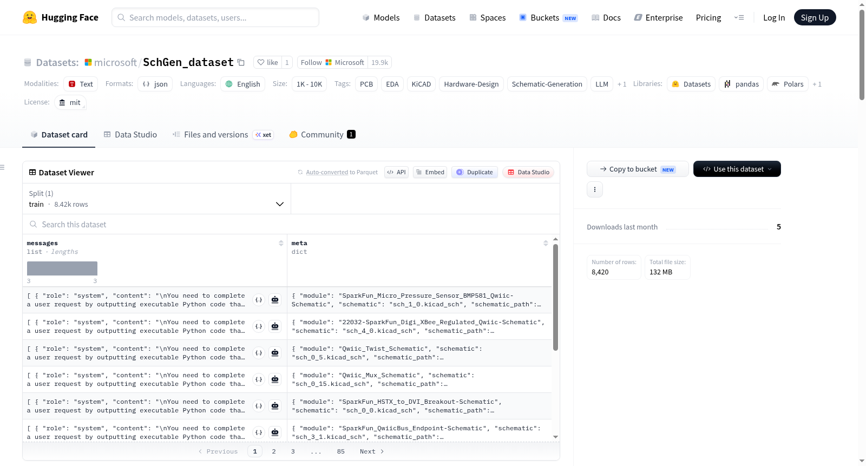Follow the Microsoft organization
Screen dimensions: 866x466
click(x=332, y=62)
